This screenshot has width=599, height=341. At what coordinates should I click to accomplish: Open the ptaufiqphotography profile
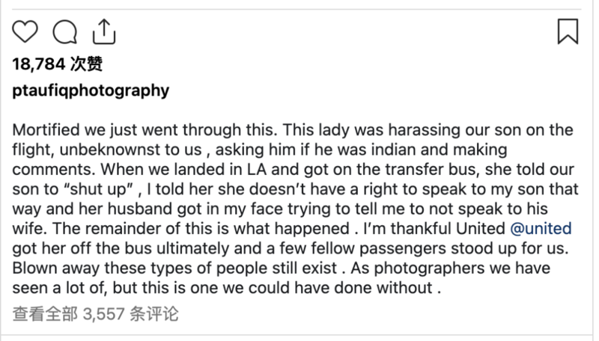coord(91,90)
